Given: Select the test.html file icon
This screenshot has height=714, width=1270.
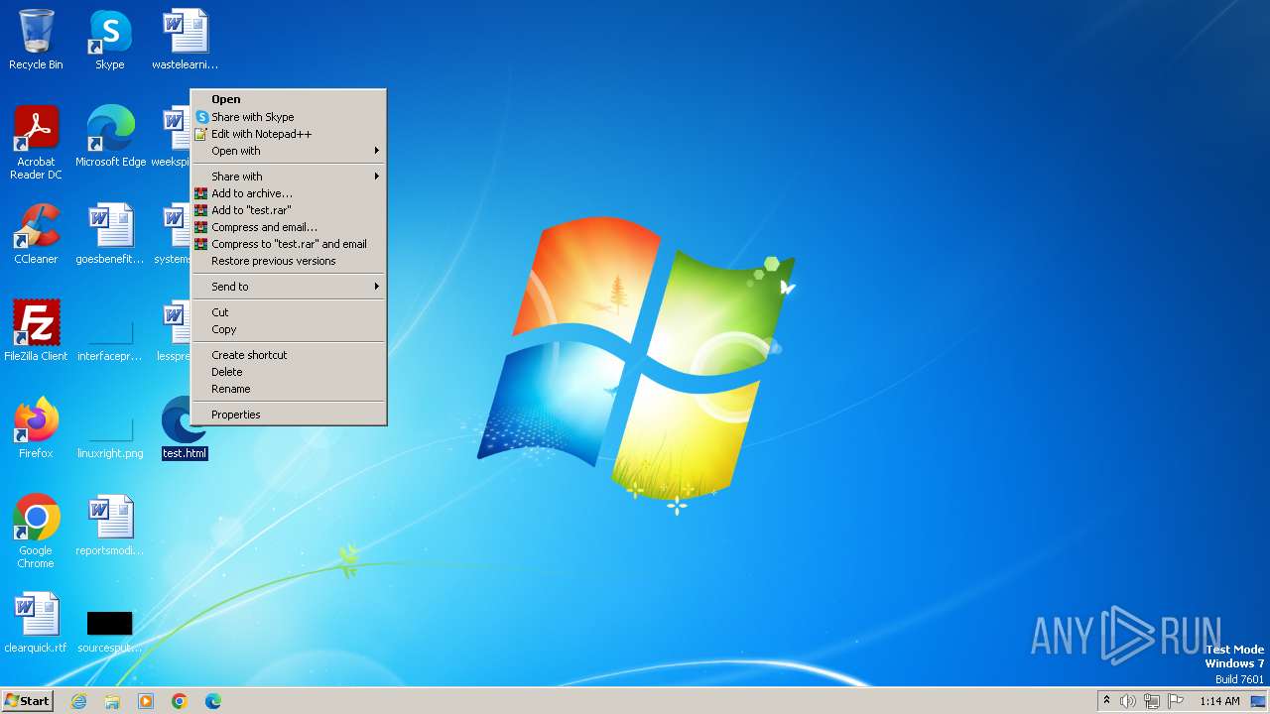Looking at the screenshot, I should click(x=185, y=428).
